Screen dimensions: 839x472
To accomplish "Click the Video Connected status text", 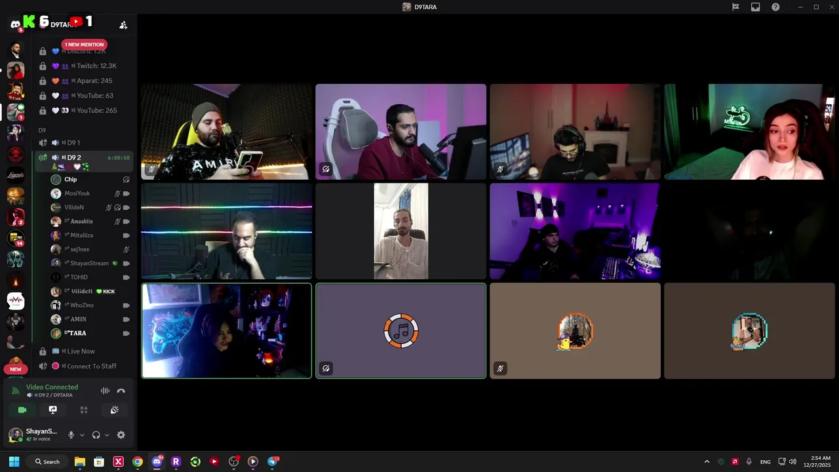I will pyautogui.click(x=52, y=387).
